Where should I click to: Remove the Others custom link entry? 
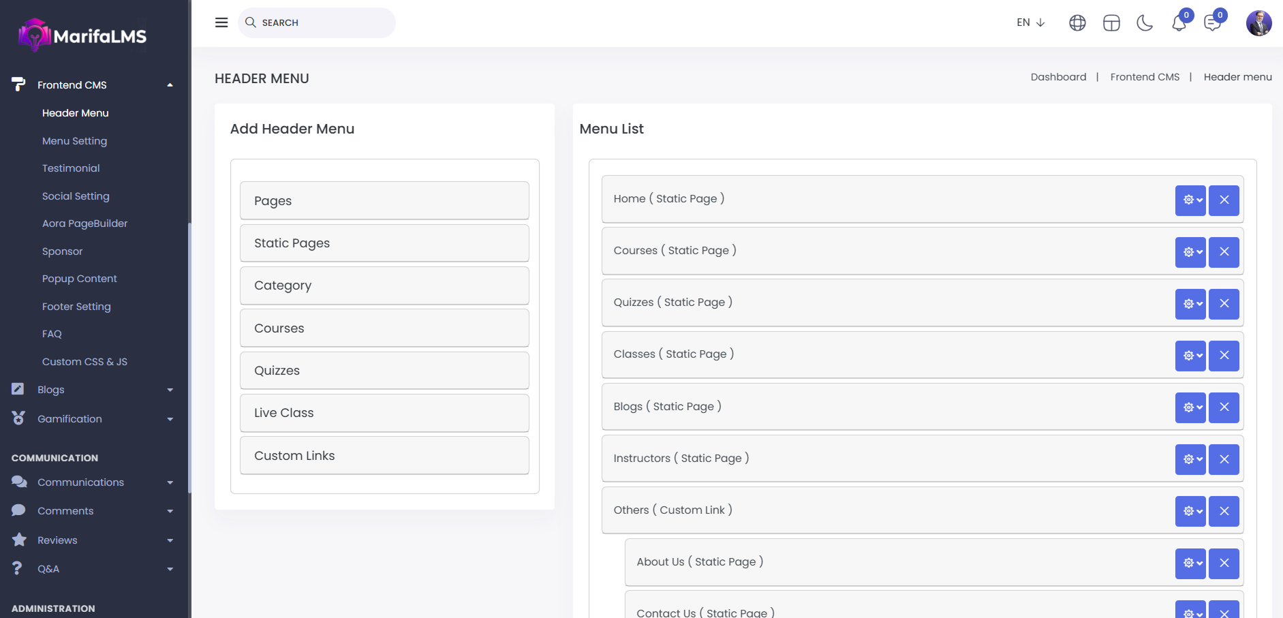(x=1224, y=511)
